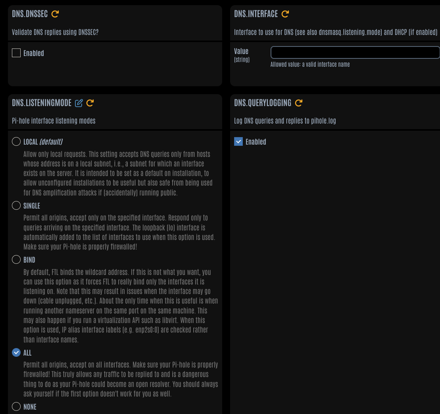Click the DNS.INTERFACE section title

256,14
